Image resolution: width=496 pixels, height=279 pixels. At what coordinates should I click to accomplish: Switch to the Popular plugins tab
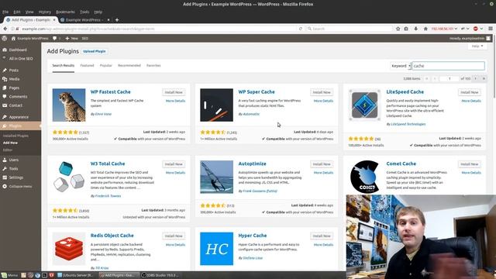tap(106, 65)
